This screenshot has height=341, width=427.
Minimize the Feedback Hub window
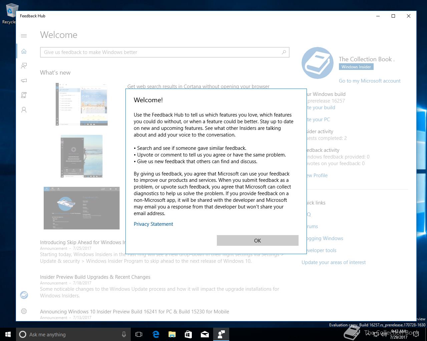click(x=378, y=16)
